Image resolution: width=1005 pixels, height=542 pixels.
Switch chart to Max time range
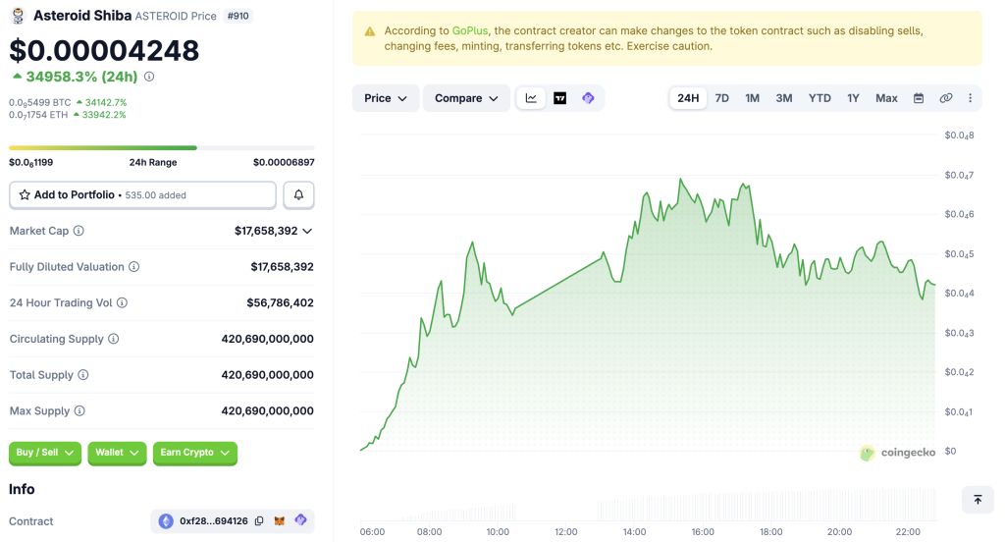886,98
